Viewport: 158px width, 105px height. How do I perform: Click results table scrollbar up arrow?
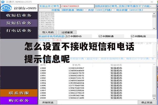point(154,65)
